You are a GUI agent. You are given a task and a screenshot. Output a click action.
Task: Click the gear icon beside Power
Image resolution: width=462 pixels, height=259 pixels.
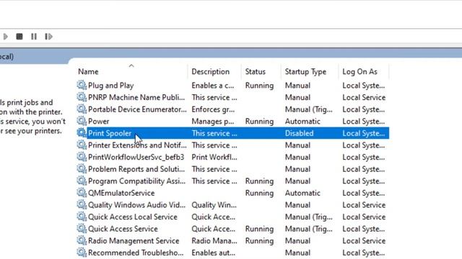pos(82,121)
